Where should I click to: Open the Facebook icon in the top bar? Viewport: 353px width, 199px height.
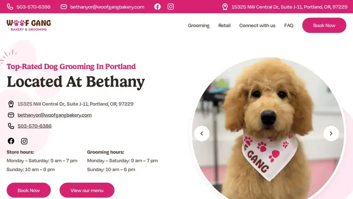click(x=158, y=7)
